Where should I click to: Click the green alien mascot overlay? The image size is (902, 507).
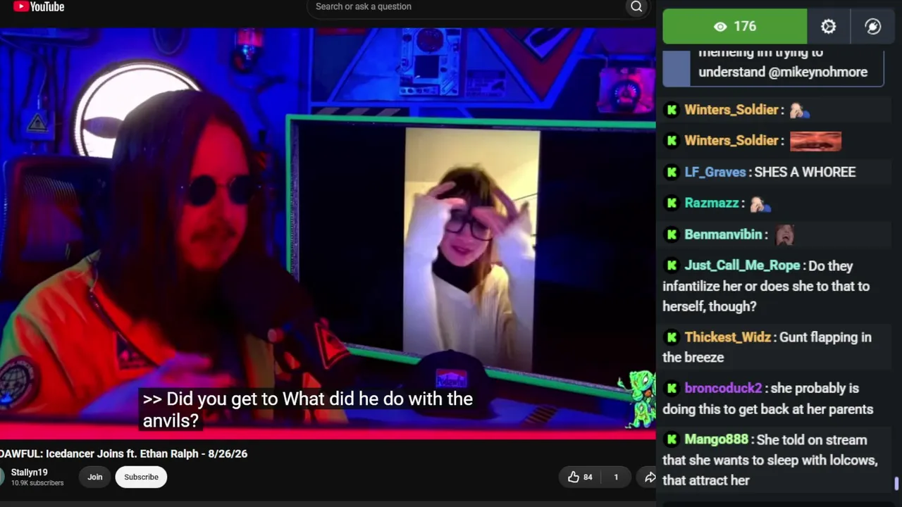pos(638,399)
